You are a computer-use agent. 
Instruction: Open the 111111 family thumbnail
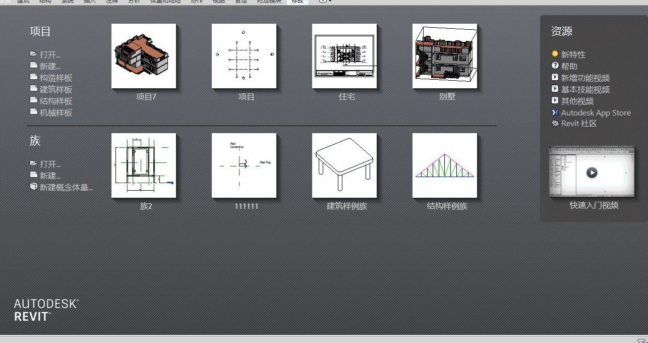(x=244, y=165)
